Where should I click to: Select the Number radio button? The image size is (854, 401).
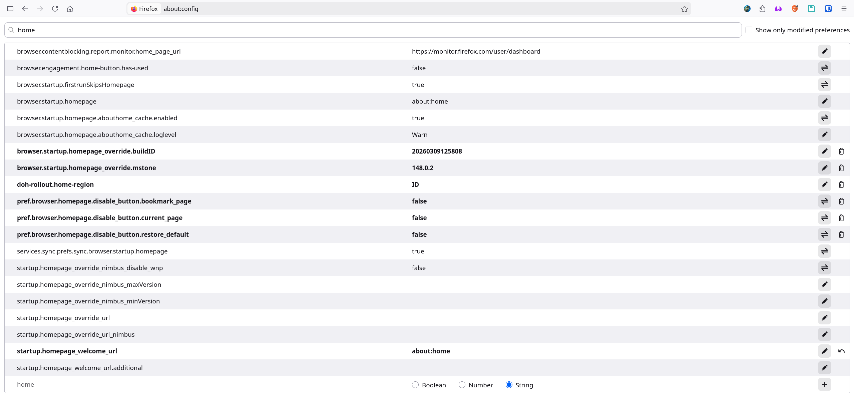[462, 385]
